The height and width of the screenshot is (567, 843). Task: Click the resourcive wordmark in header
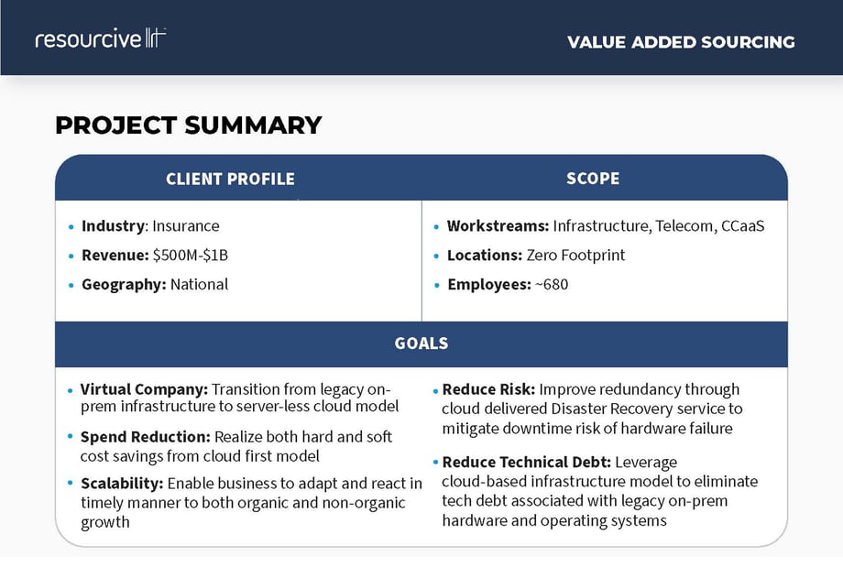[x=88, y=39]
